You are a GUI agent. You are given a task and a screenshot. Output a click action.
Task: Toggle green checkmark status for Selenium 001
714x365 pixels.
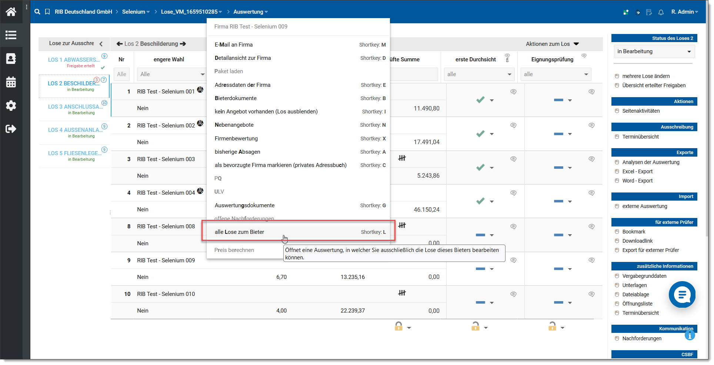point(480,100)
